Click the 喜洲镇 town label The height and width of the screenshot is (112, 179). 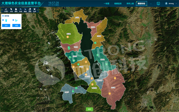(x=69, y=34)
